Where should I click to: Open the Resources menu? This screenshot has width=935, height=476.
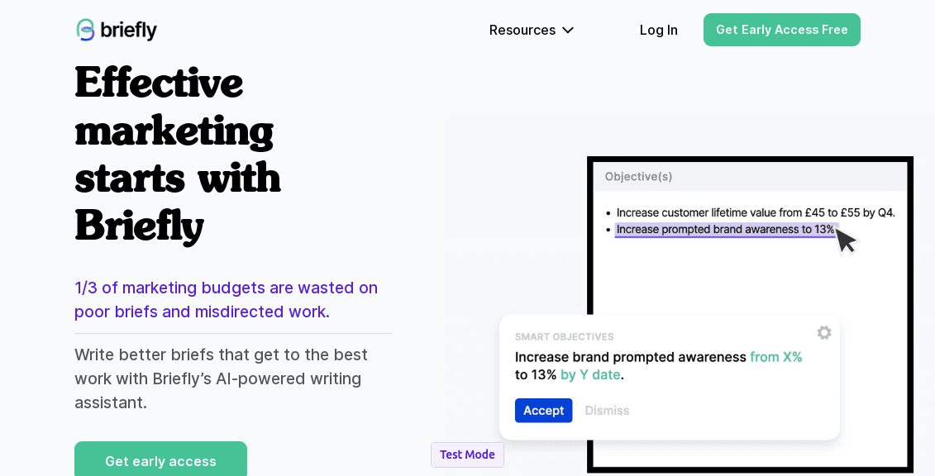(x=522, y=31)
